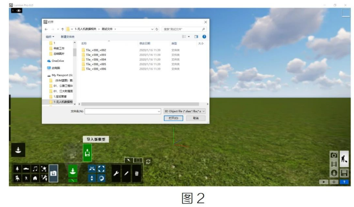Select the Edit properties pencil tool
Image resolution: width=354 pixels, height=207 pixels.
coord(126,173)
